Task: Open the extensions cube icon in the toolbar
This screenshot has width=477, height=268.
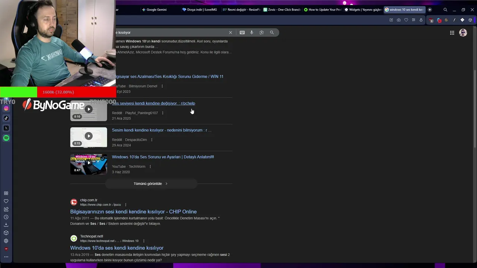Action: 470,20
